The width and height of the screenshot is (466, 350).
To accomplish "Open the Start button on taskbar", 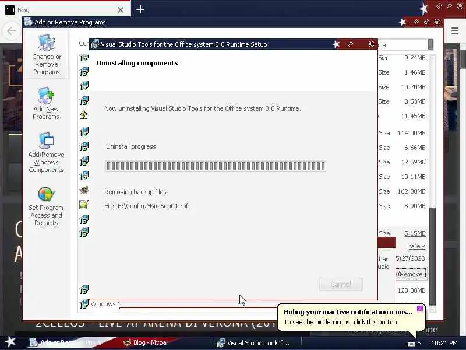I will click(x=10, y=342).
